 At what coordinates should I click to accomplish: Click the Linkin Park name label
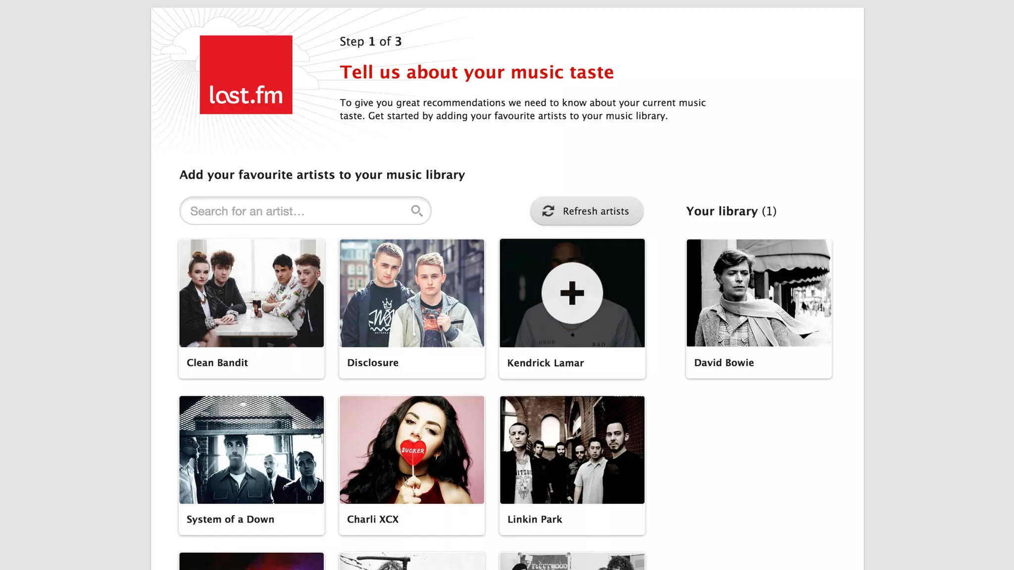535,520
